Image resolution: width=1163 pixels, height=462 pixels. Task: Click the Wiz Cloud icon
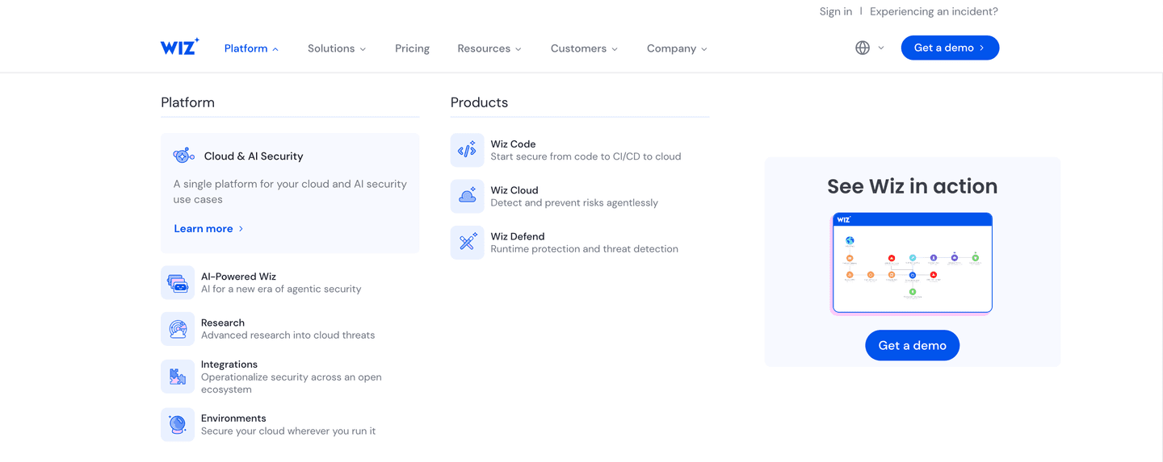click(468, 197)
